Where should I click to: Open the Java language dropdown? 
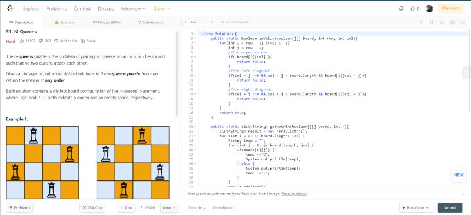tap(199, 22)
